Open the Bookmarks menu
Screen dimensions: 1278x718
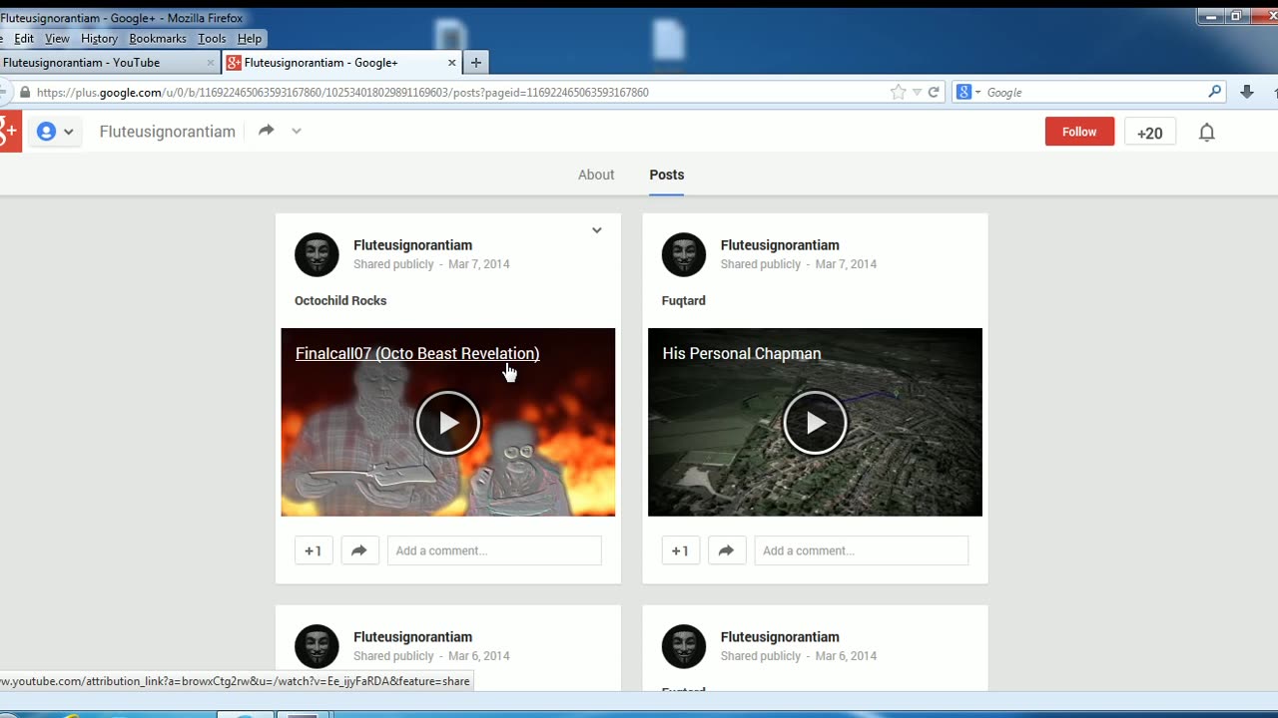(x=158, y=39)
